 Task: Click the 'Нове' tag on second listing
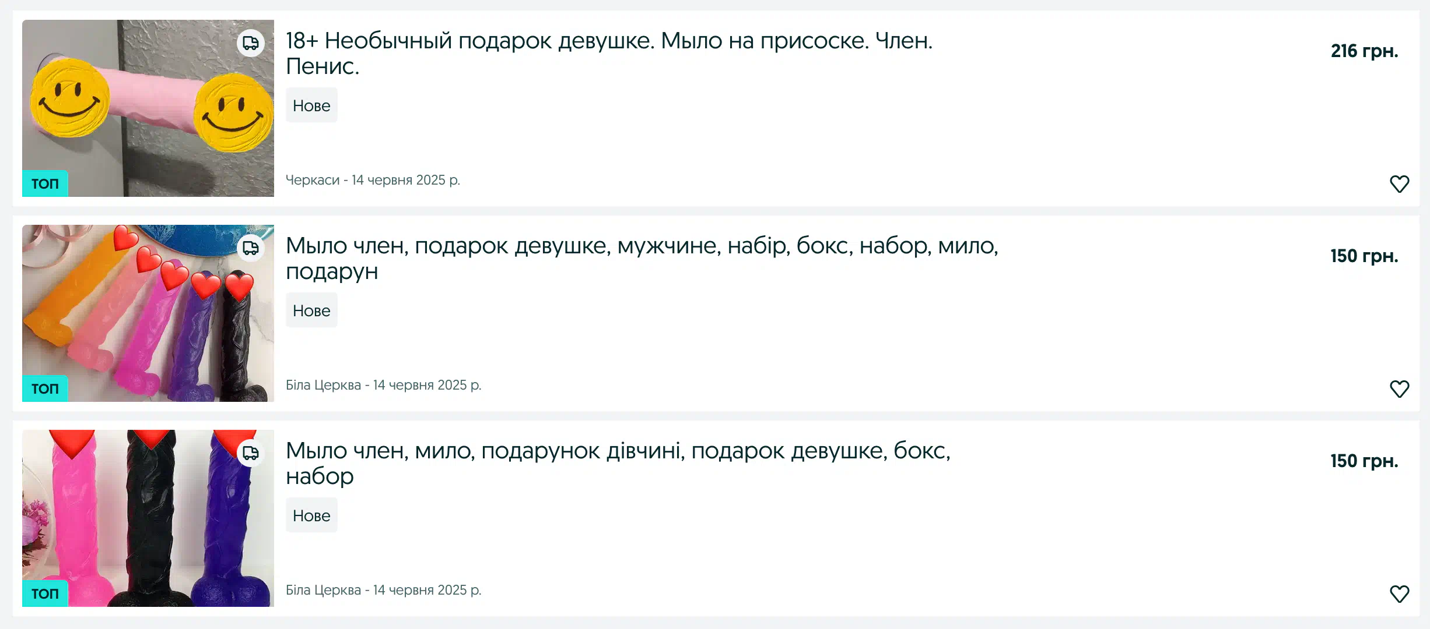pyautogui.click(x=311, y=310)
